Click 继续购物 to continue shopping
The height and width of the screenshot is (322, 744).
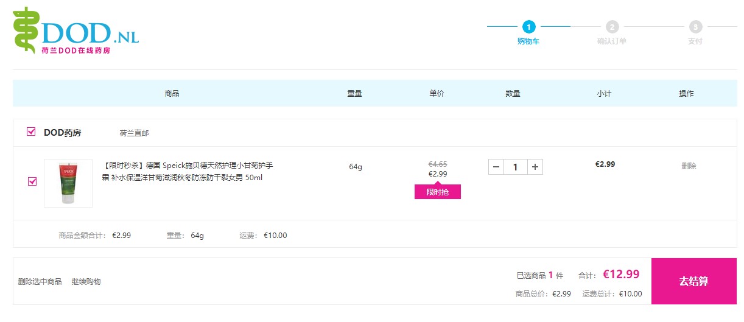(x=86, y=282)
